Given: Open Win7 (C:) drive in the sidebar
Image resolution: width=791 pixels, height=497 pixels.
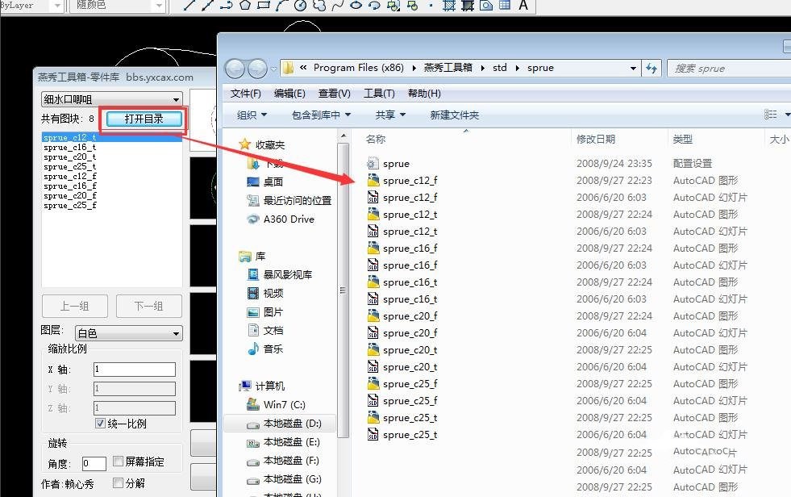Looking at the screenshot, I should point(284,405).
